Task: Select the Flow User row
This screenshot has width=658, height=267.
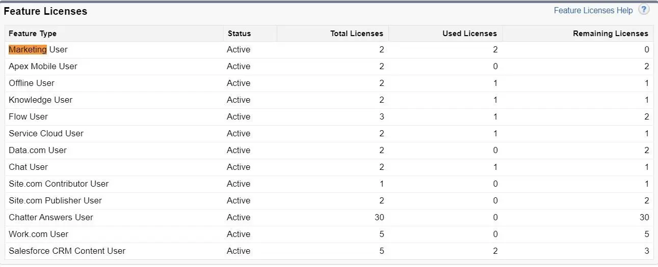Action: [x=329, y=117]
